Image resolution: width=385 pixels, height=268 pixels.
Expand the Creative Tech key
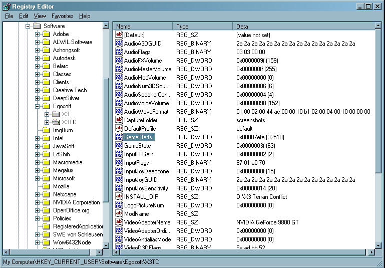tap(38, 90)
